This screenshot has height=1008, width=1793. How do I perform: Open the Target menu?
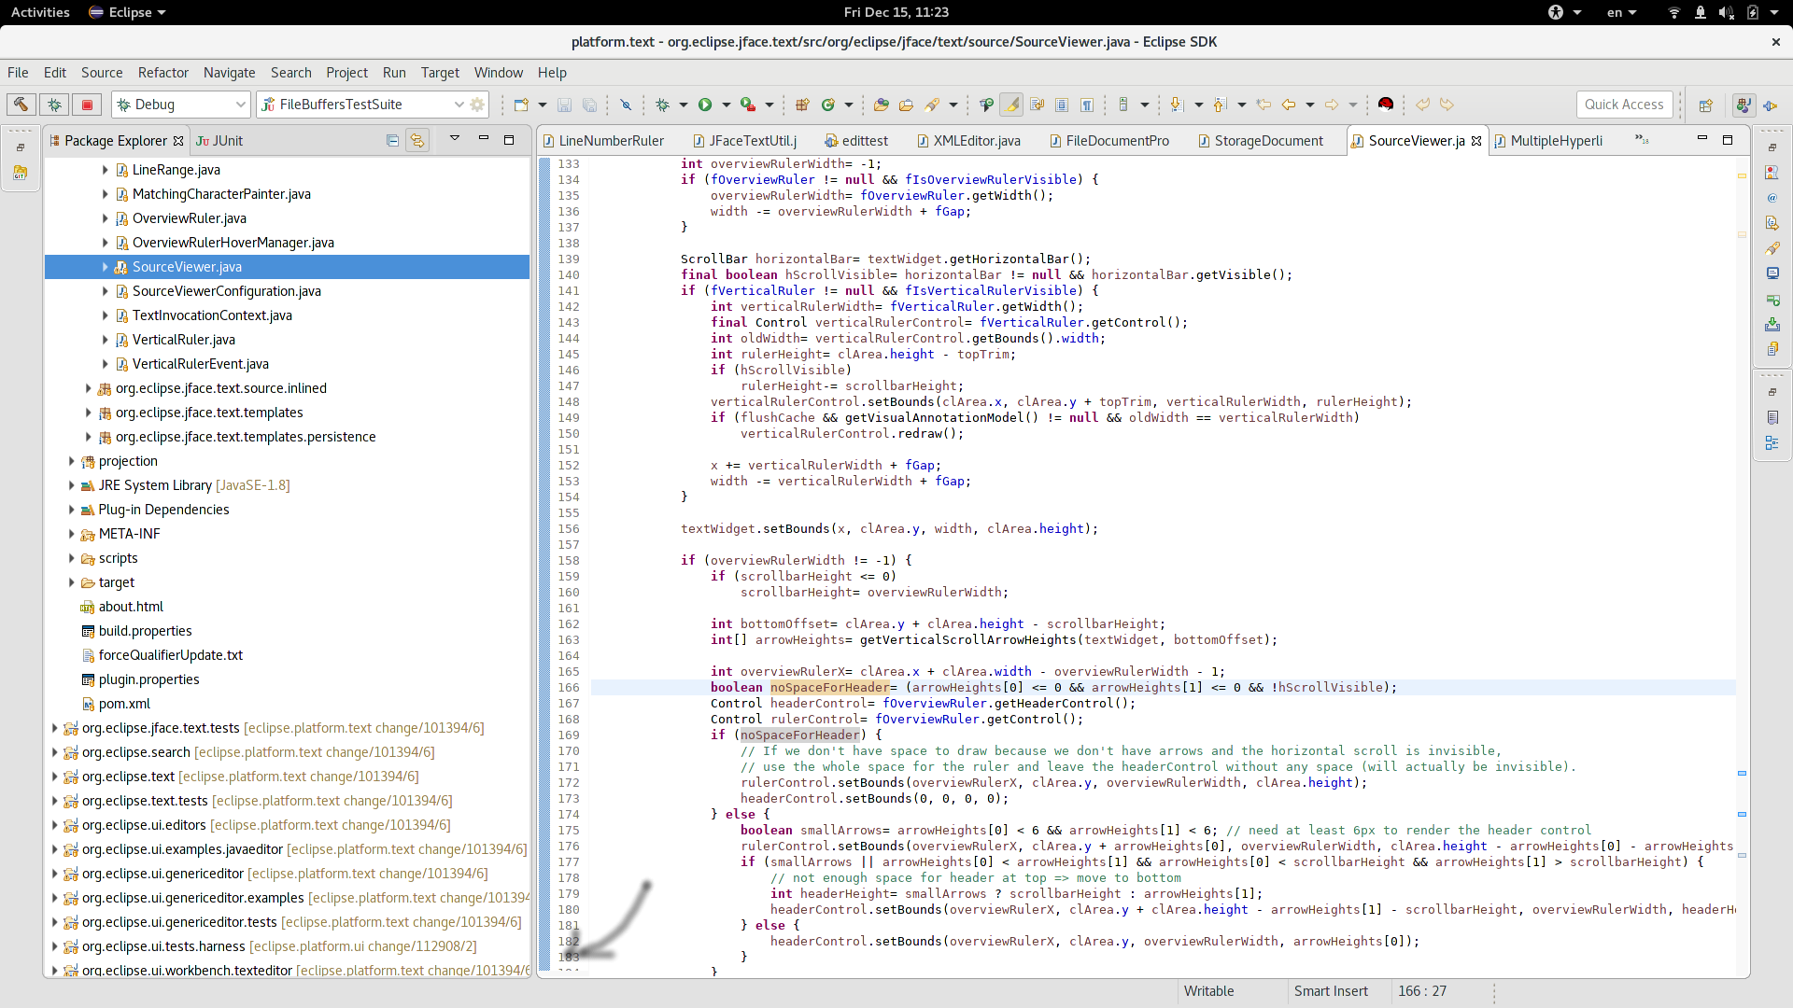point(440,73)
